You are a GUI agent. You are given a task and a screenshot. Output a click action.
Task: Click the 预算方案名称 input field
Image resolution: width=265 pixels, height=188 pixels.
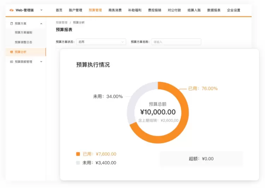176,42
